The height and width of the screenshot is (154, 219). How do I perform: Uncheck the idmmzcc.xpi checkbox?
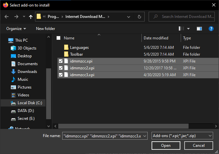(x=61, y=61)
